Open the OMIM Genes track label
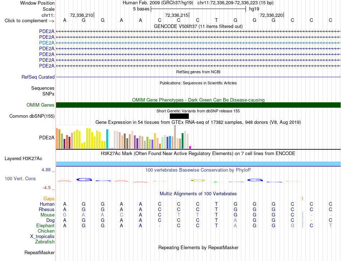The height and width of the screenshot is (261, 341). (41, 105)
